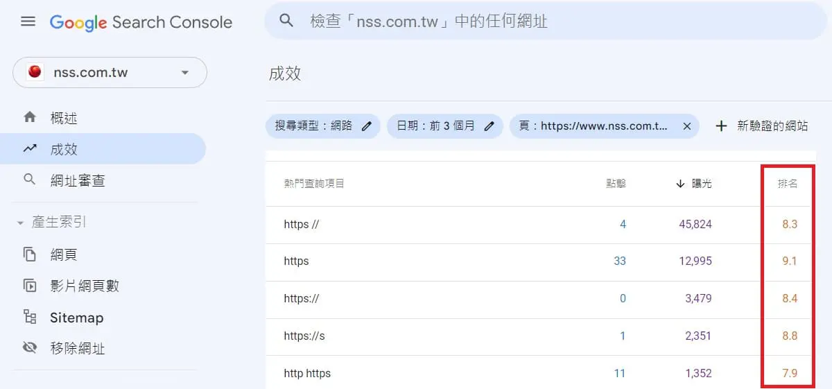
Task: Click the red nss.com.tw site favicon
Action: pos(35,72)
